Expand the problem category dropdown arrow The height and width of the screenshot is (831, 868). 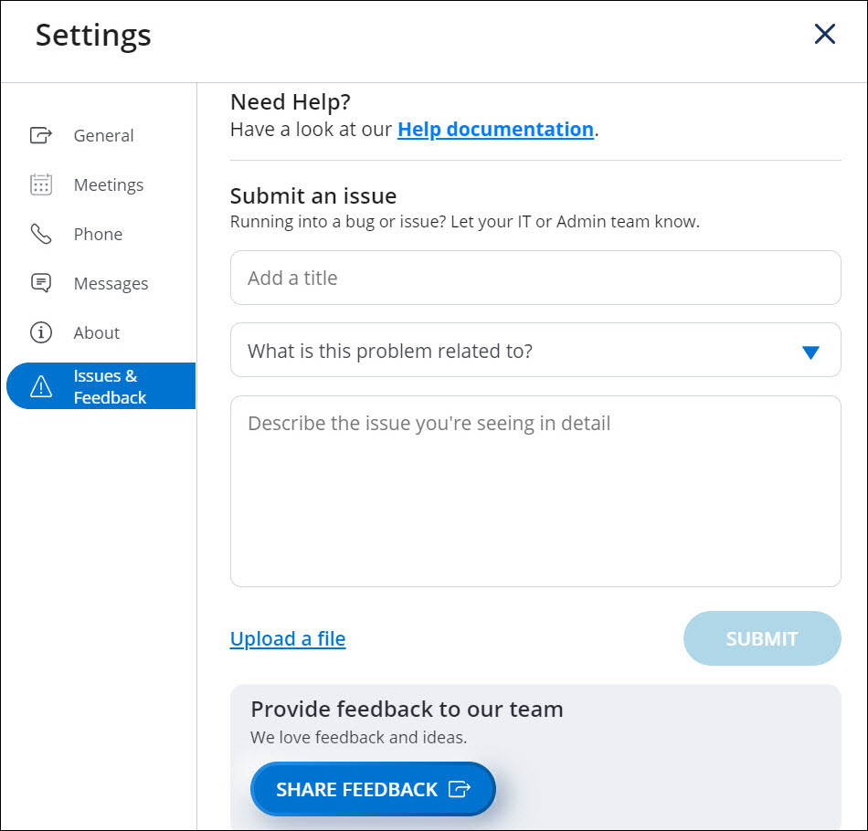[x=810, y=352]
